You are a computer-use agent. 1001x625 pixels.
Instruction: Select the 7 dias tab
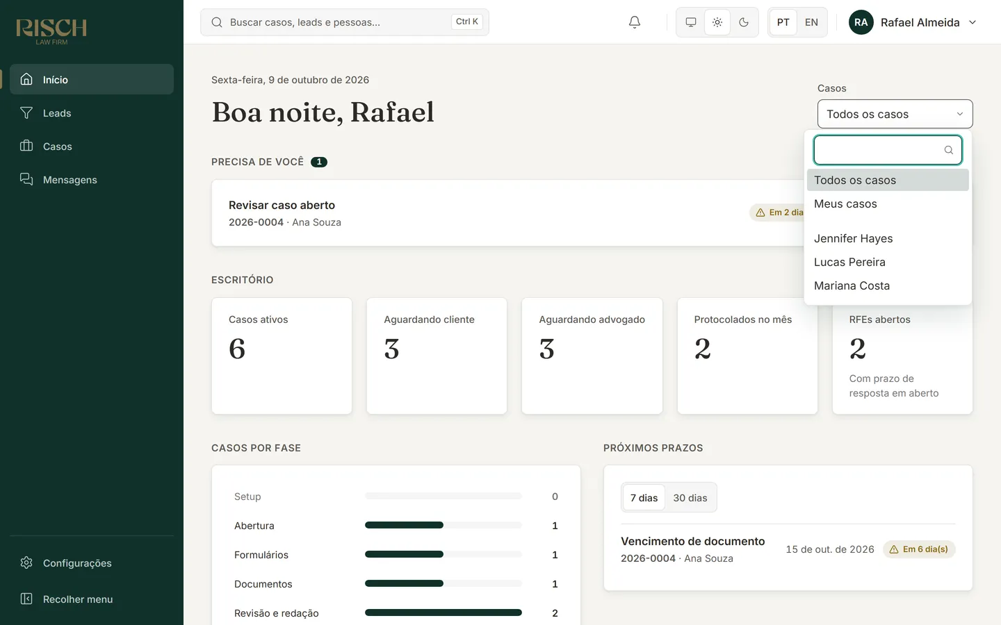[x=644, y=498]
